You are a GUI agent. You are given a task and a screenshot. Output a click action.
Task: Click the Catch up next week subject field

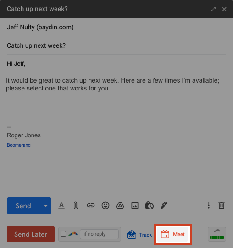[x=116, y=45]
